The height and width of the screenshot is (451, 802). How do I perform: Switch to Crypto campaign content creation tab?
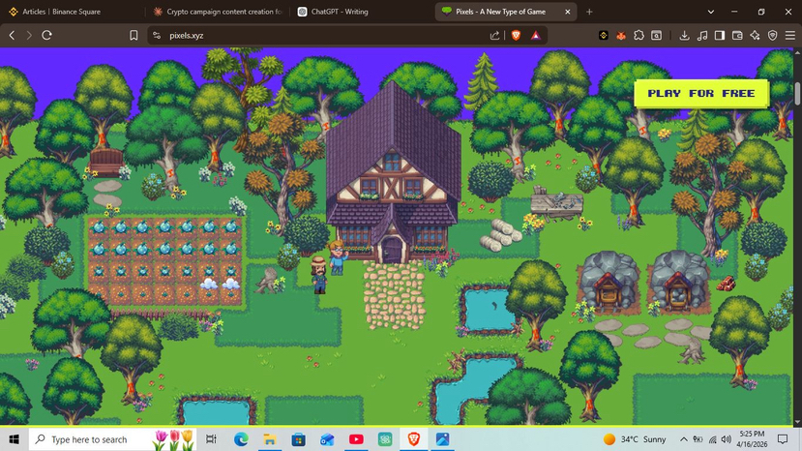(223, 12)
